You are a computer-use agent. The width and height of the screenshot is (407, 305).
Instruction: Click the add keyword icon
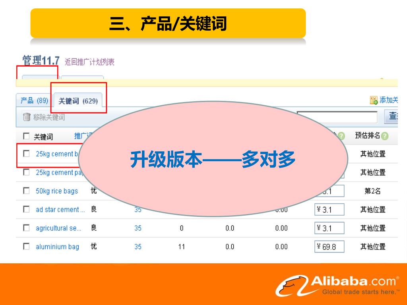[x=374, y=100]
